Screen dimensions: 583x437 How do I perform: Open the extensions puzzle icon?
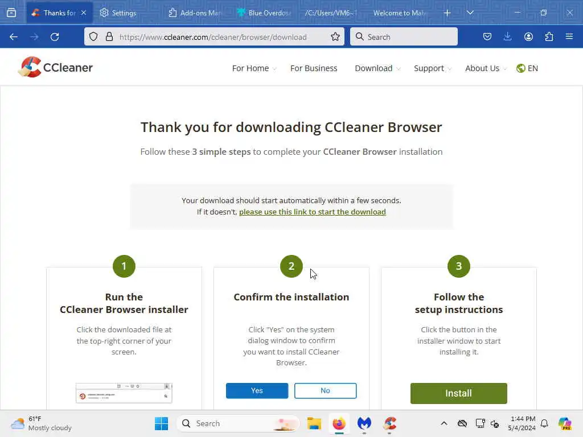[549, 37]
